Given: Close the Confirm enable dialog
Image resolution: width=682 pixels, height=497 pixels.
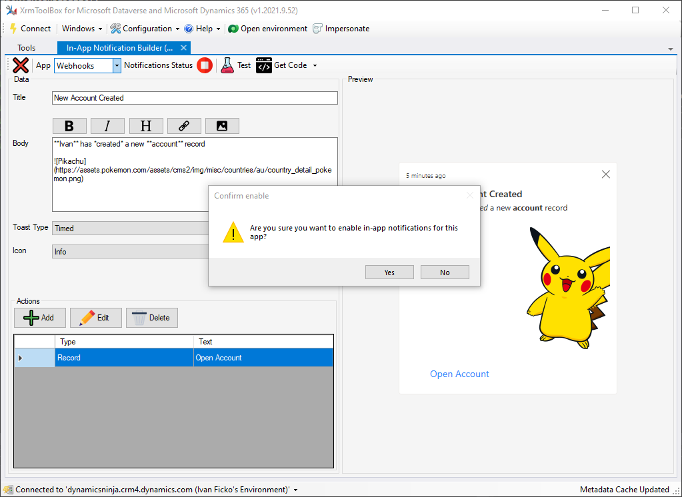Looking at the screenshot, I should (469, 196).
